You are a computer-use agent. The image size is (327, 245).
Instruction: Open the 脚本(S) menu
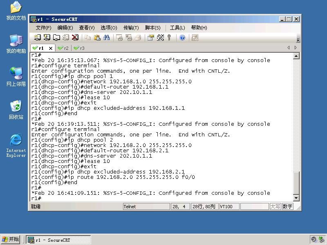[x=152, y=28]
